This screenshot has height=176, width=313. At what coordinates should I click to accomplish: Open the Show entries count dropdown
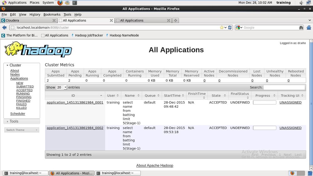61,87
